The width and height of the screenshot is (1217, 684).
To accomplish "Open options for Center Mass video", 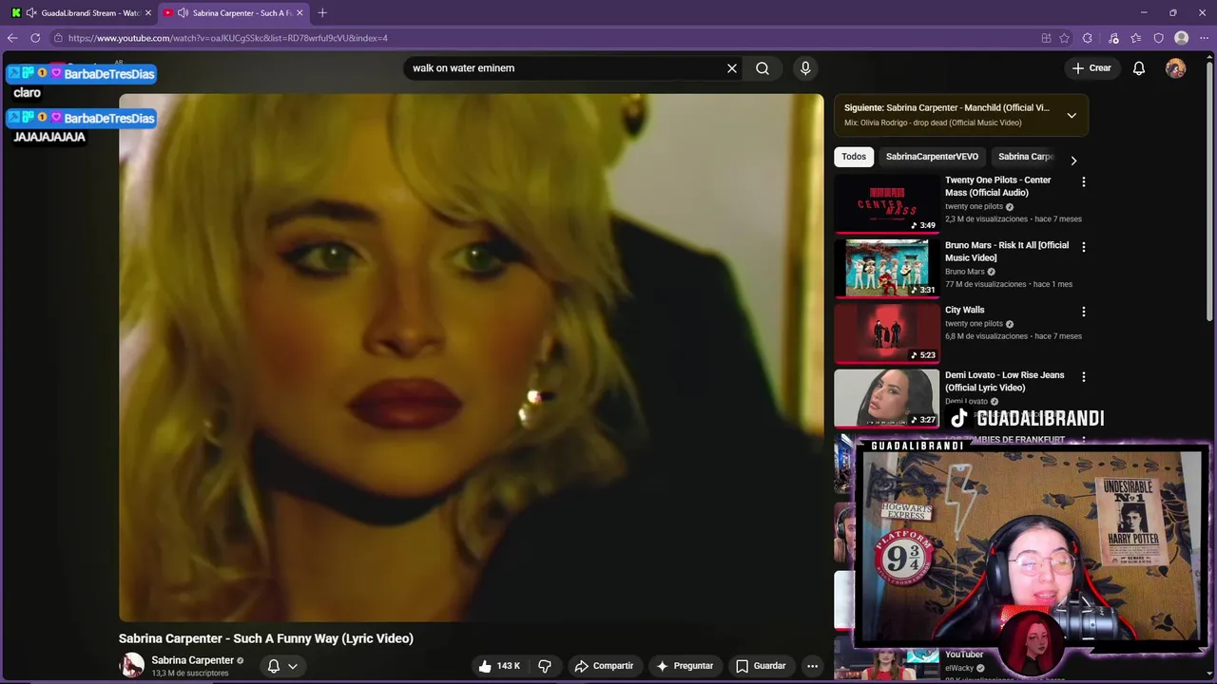I will (x=1083, y=181).
